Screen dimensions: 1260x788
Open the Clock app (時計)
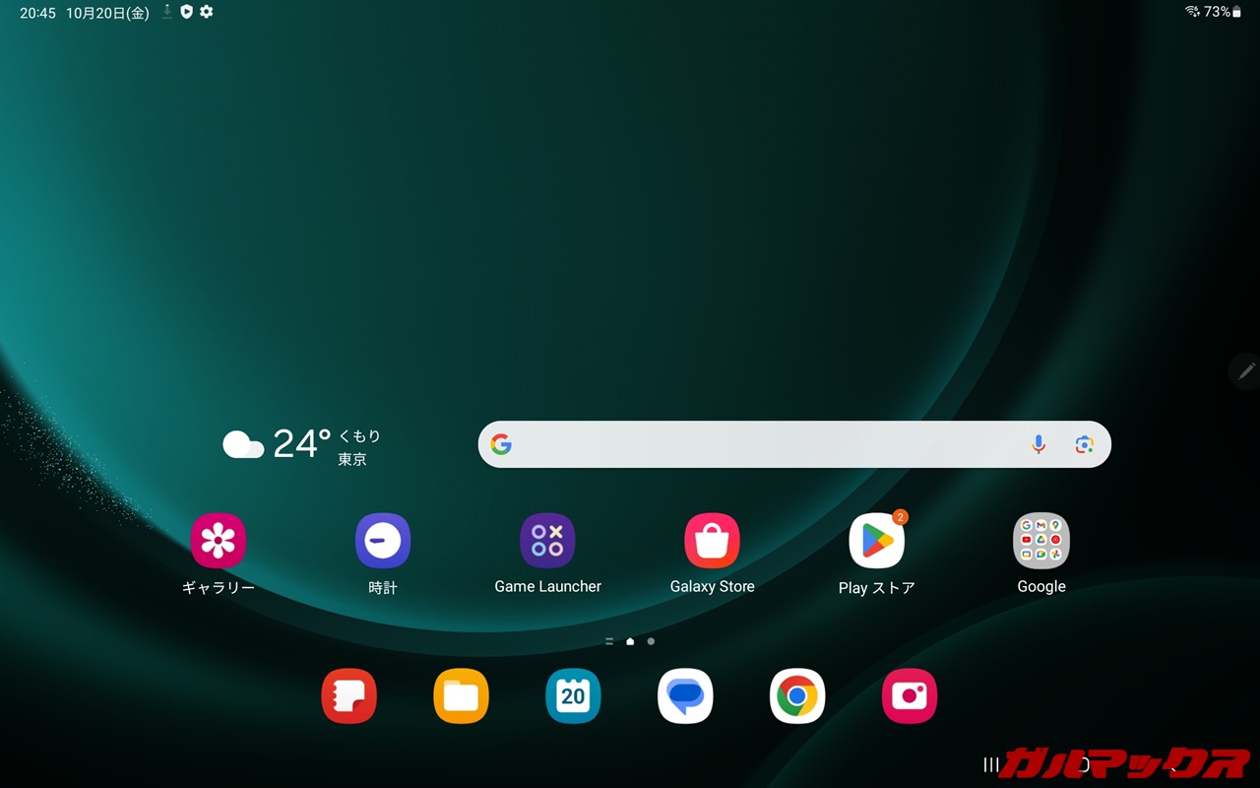pyautogui.click(x=382, y=541)
